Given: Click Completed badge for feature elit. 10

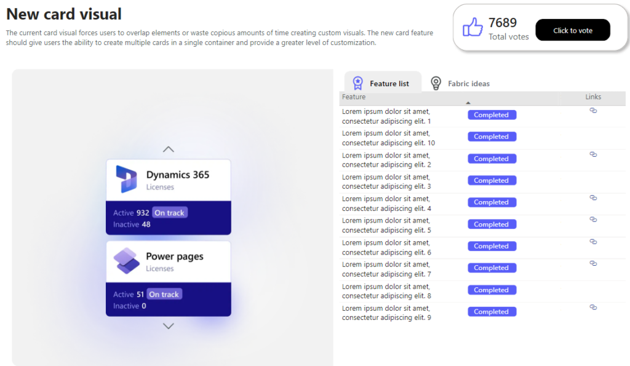Looking at the screenshot, I should coord(492,137).
